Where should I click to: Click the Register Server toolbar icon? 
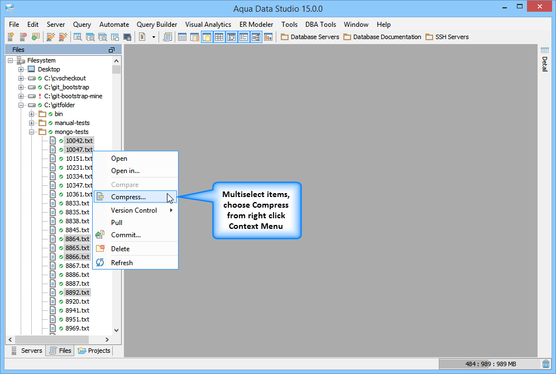click(11, 37)
